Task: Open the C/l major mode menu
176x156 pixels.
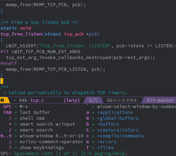Action: coord(93,100)
